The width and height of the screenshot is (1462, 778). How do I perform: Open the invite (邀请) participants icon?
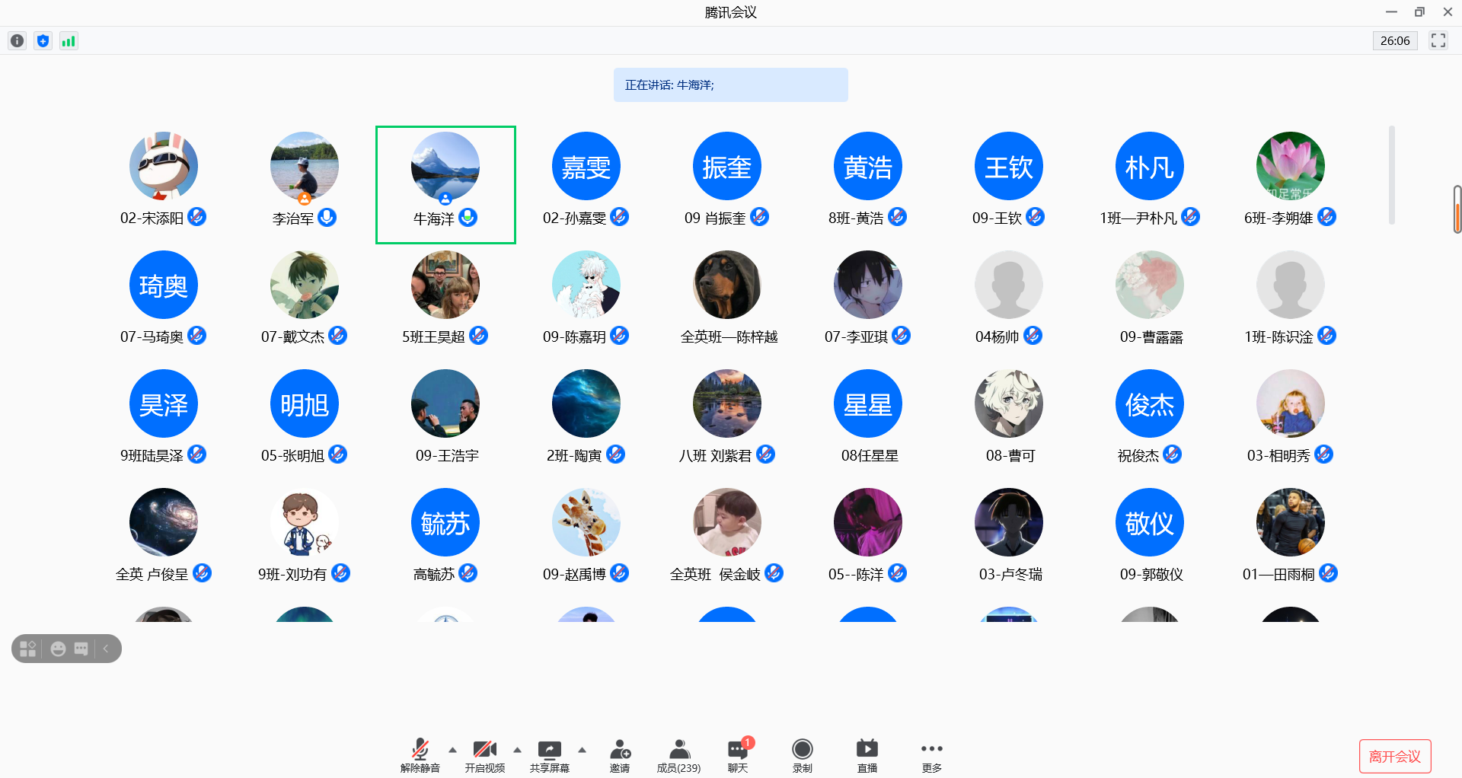click(x=620, y=755)
